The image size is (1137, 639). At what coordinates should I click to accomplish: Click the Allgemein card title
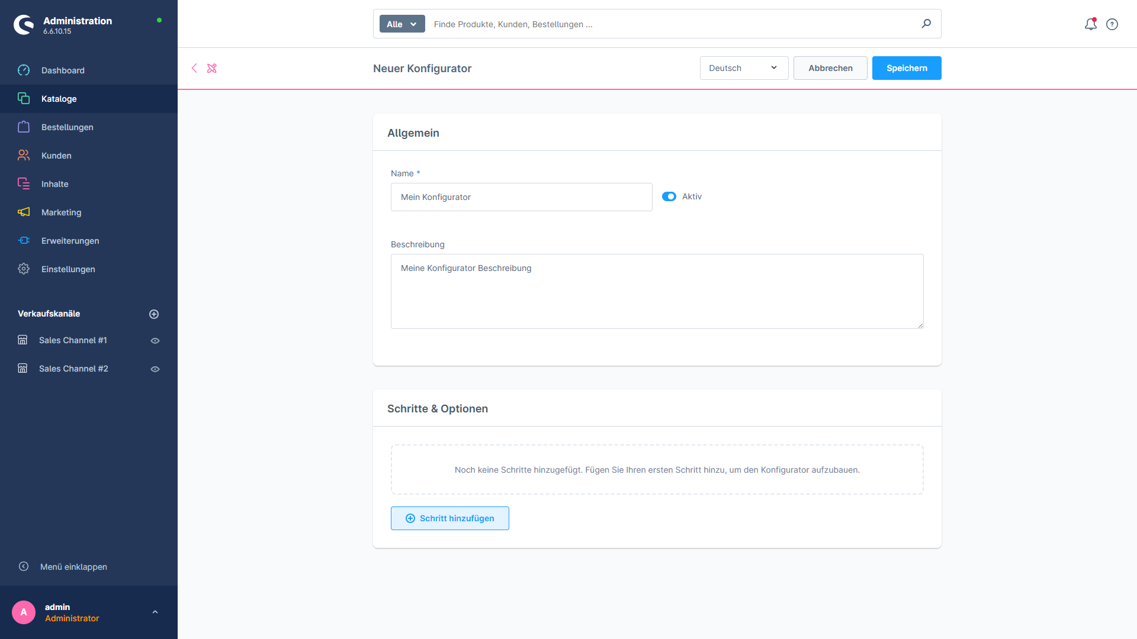click(x=413, y=133)
